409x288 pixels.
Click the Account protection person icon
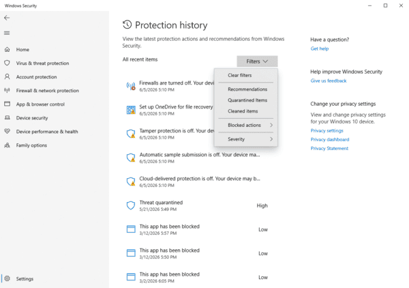(x=7, y=76)
